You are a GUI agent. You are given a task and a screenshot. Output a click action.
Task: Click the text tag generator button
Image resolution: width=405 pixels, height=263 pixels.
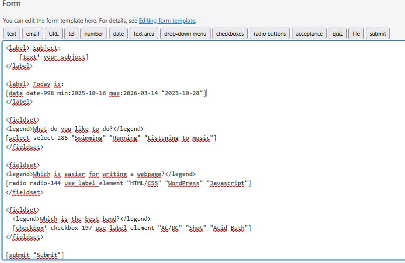(x=12, y=34)
